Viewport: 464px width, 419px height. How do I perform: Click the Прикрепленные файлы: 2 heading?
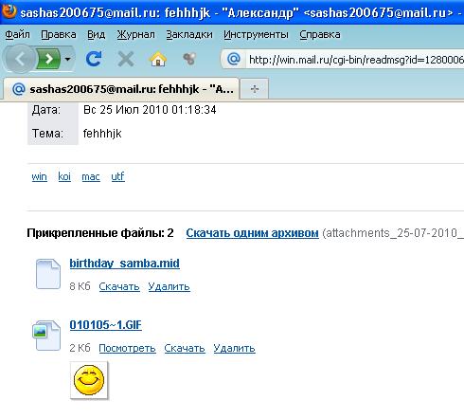100,233
